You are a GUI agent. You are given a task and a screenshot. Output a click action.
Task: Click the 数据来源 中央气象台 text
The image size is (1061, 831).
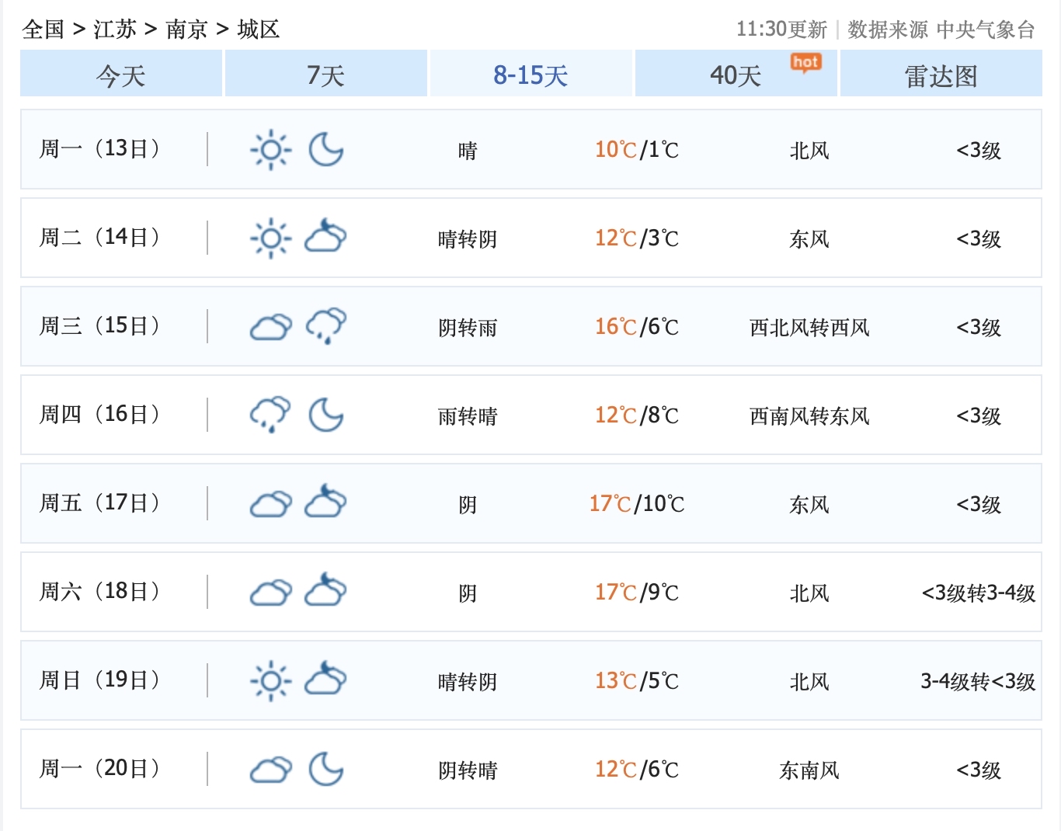point(941,30)
